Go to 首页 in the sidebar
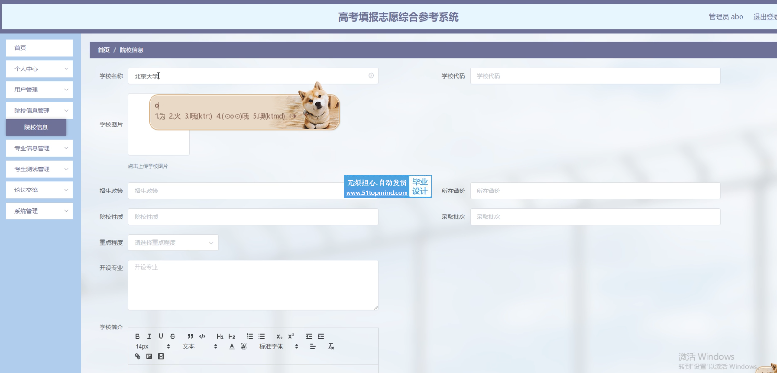 tap(39, 48)
